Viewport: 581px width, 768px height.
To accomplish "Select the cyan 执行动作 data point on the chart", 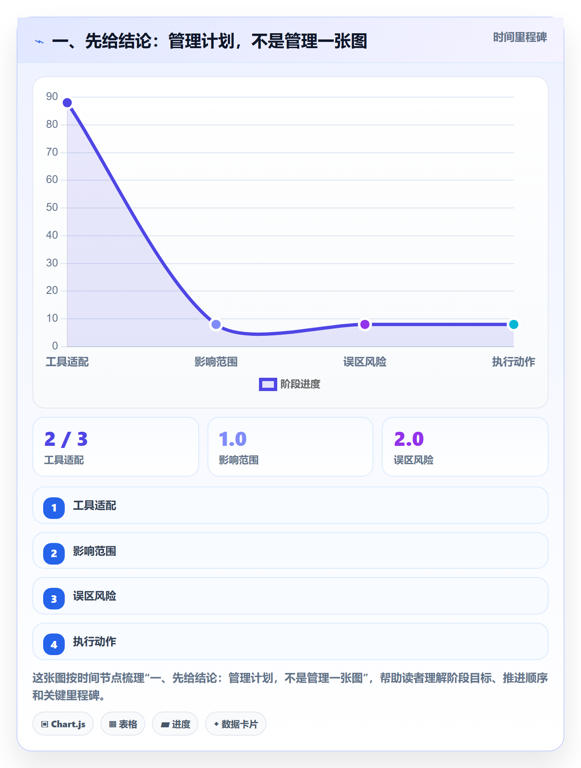I will 513,324.
